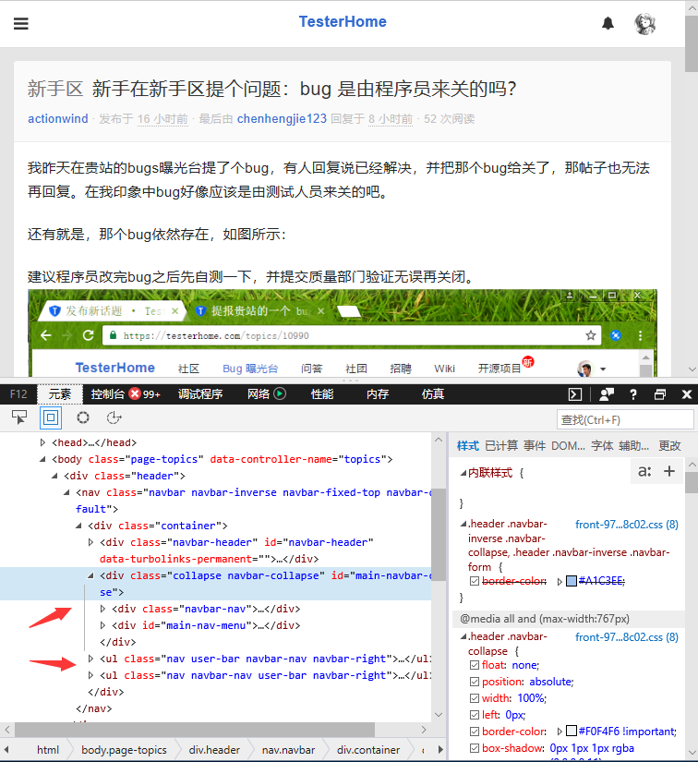Image resolution: width=698 pixels, height=762 pixels.
Task: Collapse 内联样式 rule section
Action: (x=463, y=473)
